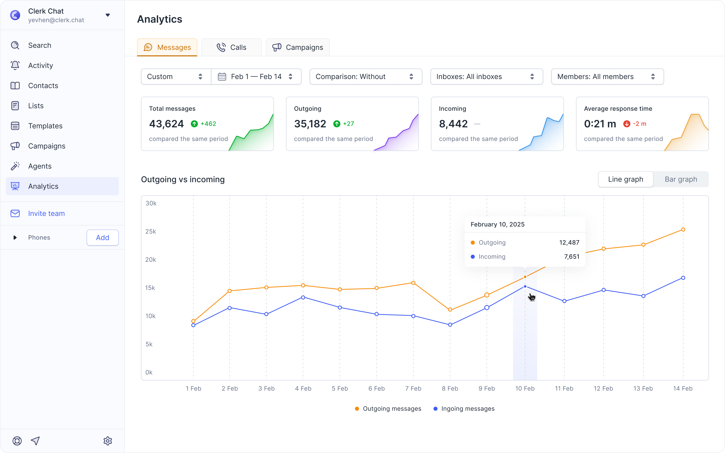The height and width of the screenshot is (453, 725).
Task: Switch chart to Bar graph
Action: pyautogui.click(x=681, y=179)
